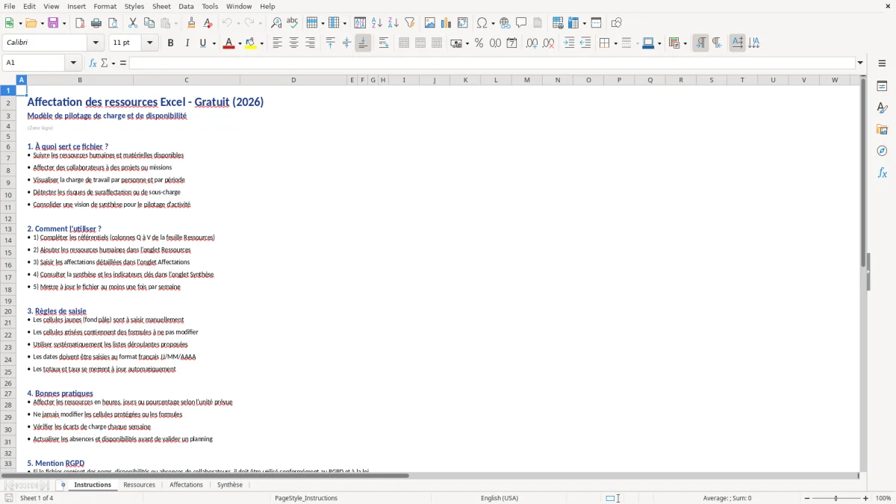
Task: Cut the selection with scissors icon
Action: [x=133, y=23]
